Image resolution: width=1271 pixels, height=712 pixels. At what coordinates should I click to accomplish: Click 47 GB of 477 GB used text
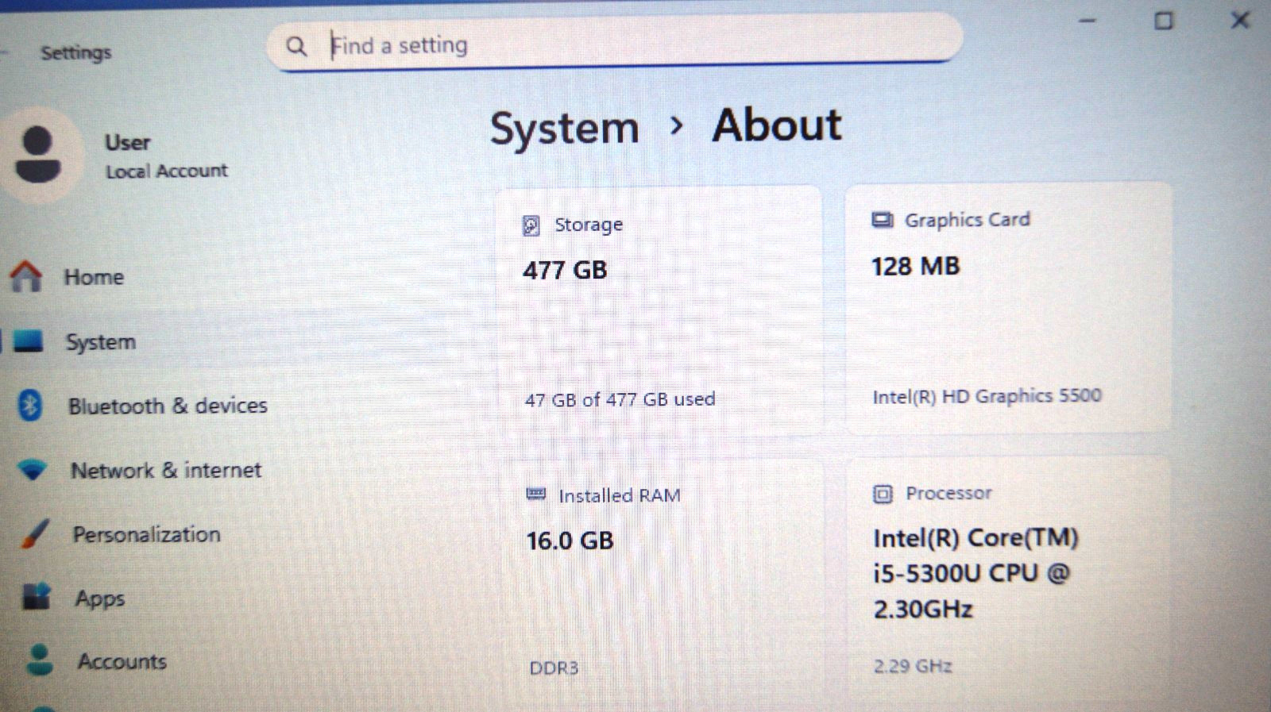point(620,399)
